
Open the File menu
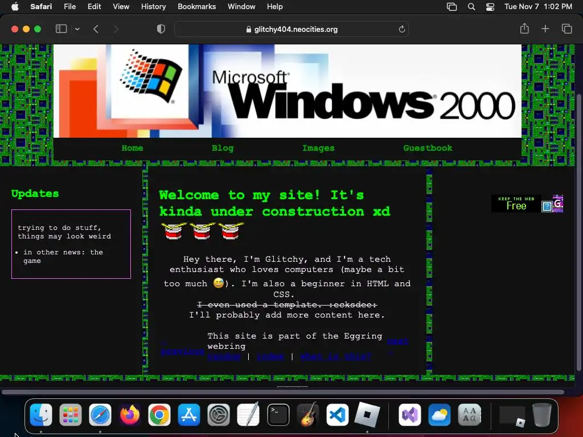[69, 6]
